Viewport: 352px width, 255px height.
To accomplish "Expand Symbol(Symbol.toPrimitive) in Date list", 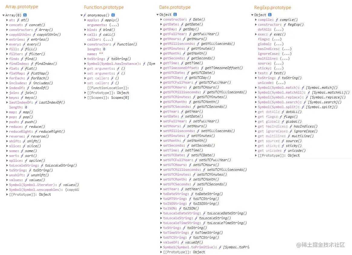I will [161, 247].
